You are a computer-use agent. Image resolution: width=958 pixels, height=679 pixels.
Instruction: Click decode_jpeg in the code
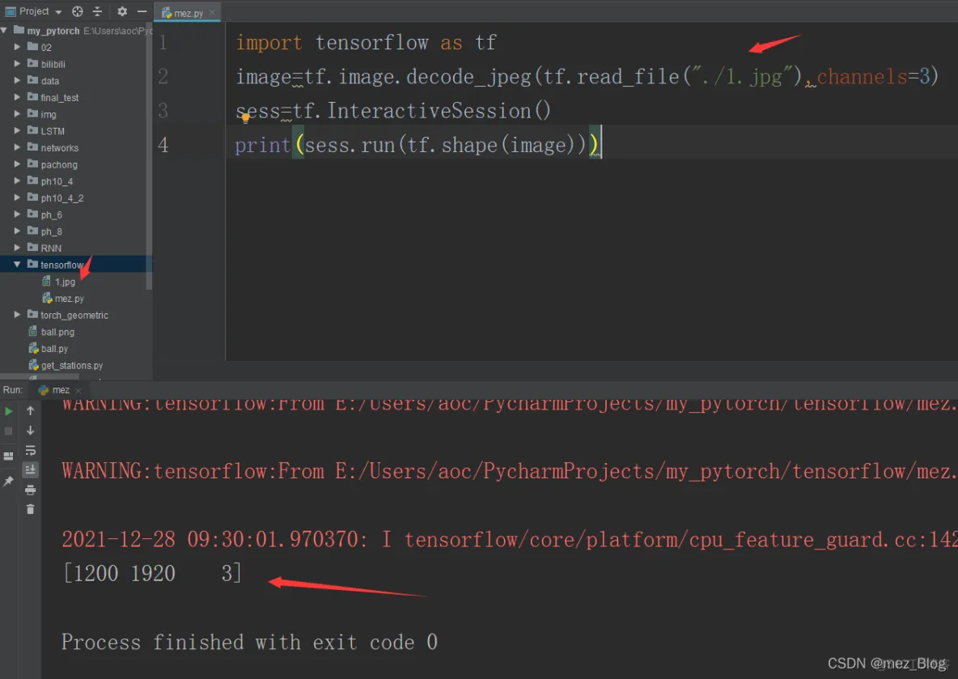tap(468, 77)
